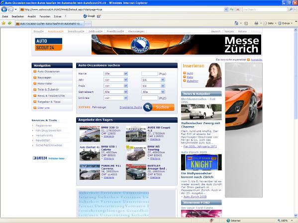The width and height of the screenshot is (298, 223).
Task: Open the Ansicht menu
Action: pos(32,16)
